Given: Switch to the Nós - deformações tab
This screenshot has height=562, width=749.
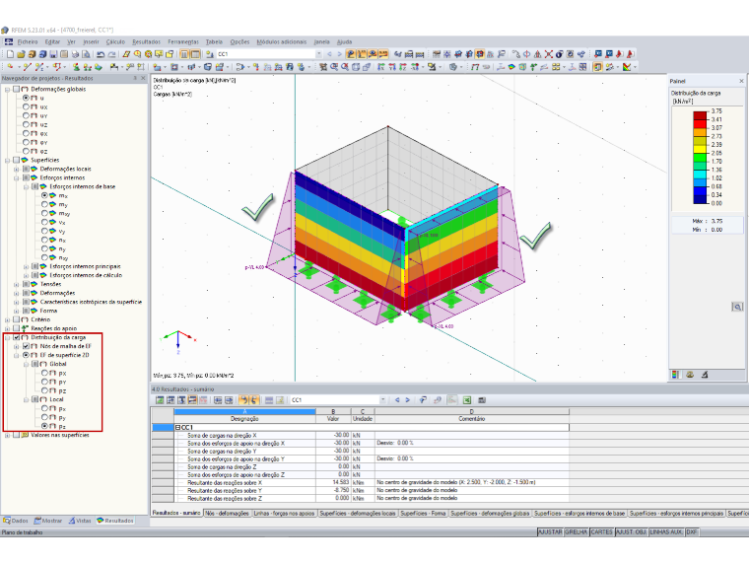Looking at the screenshot, I should pos(228,513).
